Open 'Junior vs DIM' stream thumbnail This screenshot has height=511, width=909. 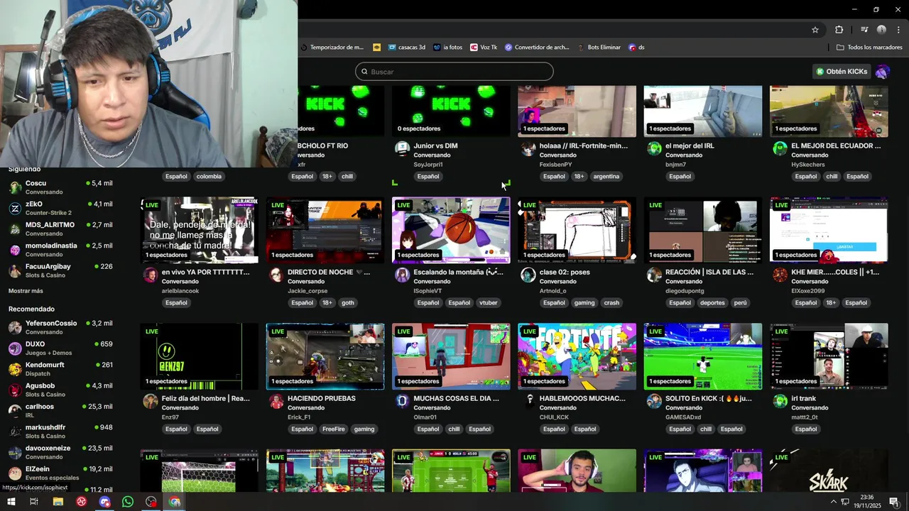point(451,111)
